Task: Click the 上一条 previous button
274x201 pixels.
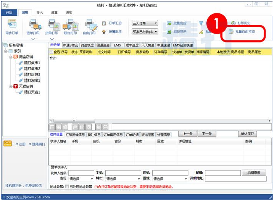Action: coord(187,134)
